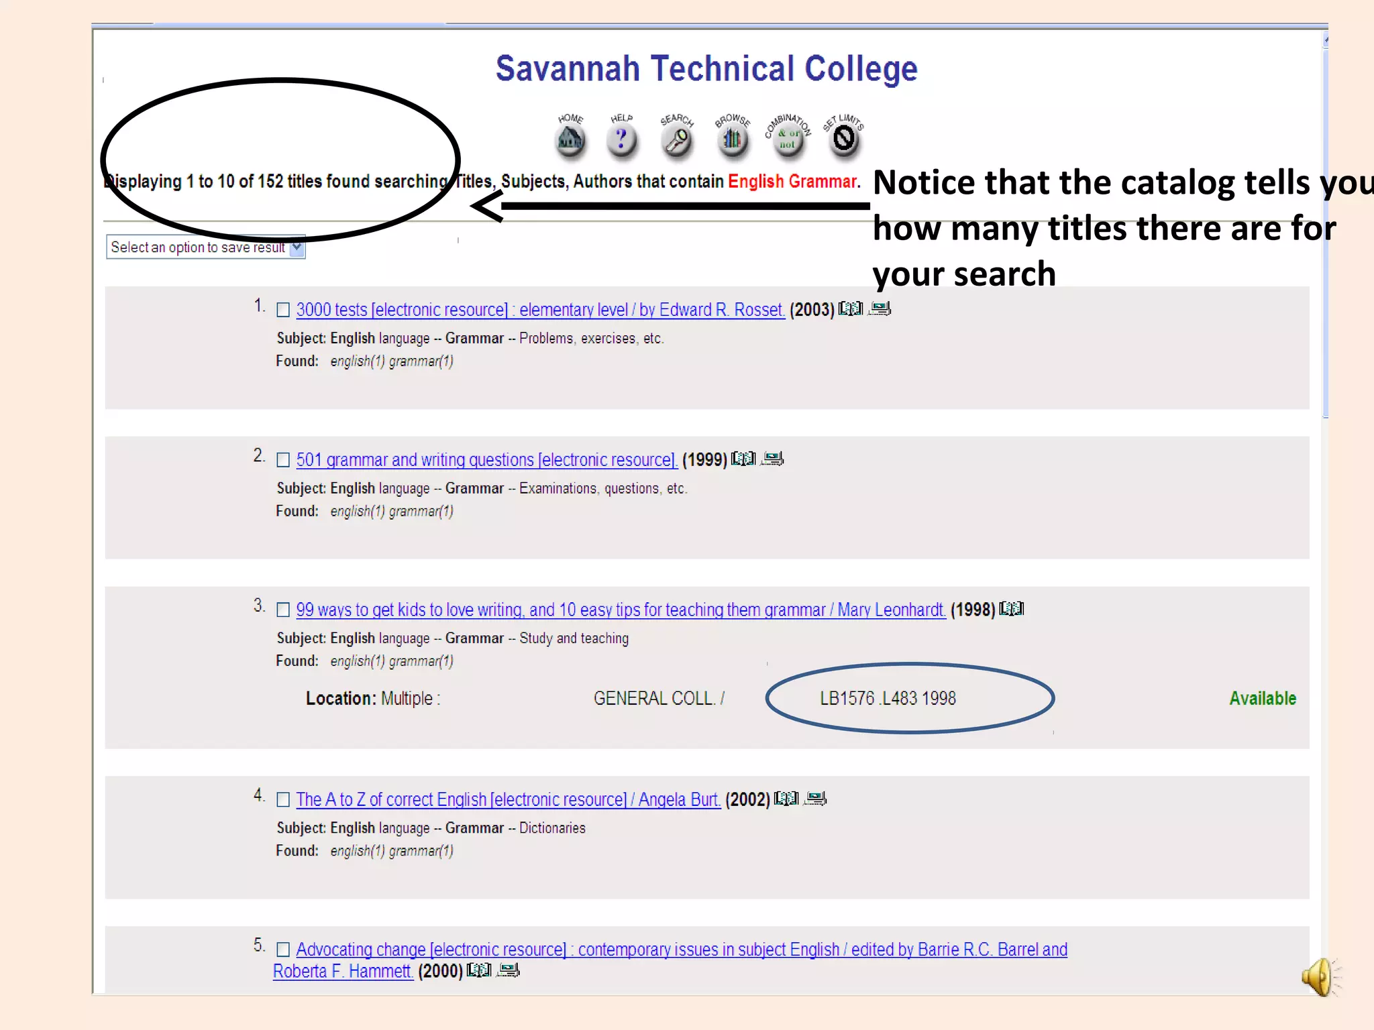This screenshot has width=1374, height=1030.
Task: Click the red English Grammar search term
Action: click(x=794, y=182)
